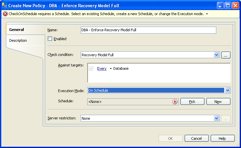
Task: Click the red required-field asterisk in Schedule box
Action: pos(175,102)
